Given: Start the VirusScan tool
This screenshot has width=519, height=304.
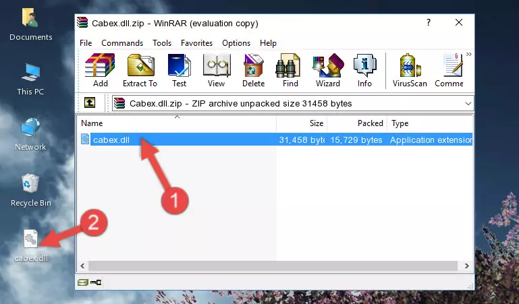Looking at the screenshot, I should 410,70.
